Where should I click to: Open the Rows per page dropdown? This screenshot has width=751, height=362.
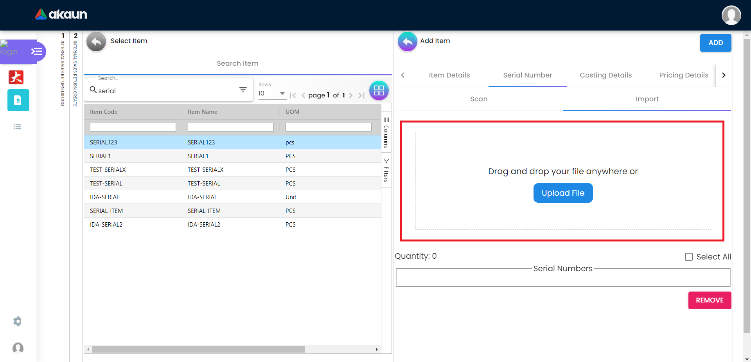(x=272, y=94)
